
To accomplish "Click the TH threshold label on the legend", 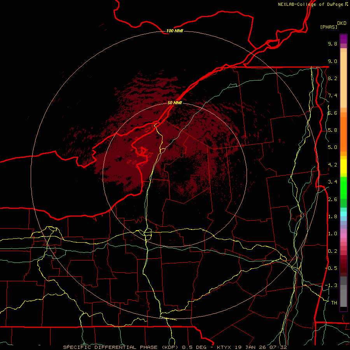I will [334, 303].
